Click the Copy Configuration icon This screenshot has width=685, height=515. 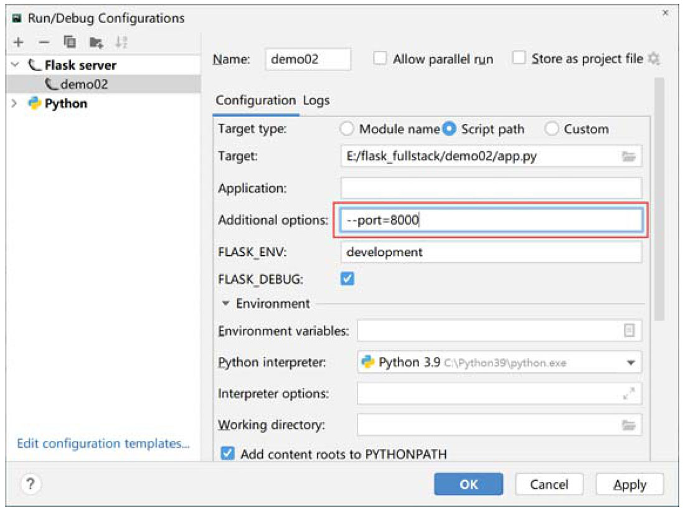[70, 42]
